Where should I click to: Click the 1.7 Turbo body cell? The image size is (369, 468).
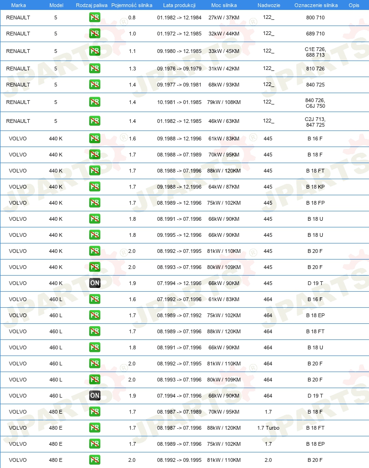(x=268, y=428)
